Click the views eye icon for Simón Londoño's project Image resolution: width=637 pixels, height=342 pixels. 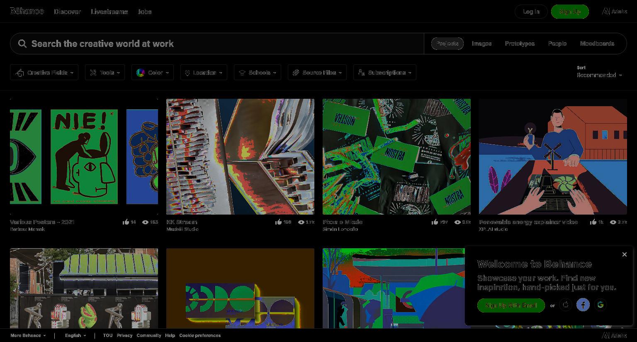pos(457,222)
